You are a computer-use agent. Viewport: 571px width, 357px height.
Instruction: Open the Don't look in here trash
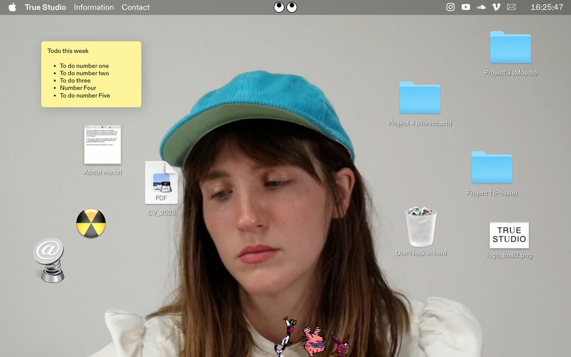pos(421,227)
